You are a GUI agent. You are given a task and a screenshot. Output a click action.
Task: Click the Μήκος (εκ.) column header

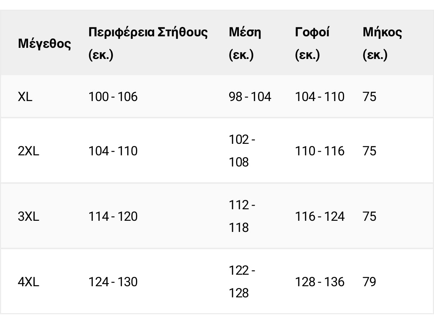382,44
